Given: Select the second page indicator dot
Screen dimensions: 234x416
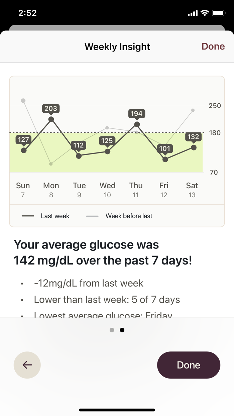Looking at the screenshot, I should click(x=122, y=330).
